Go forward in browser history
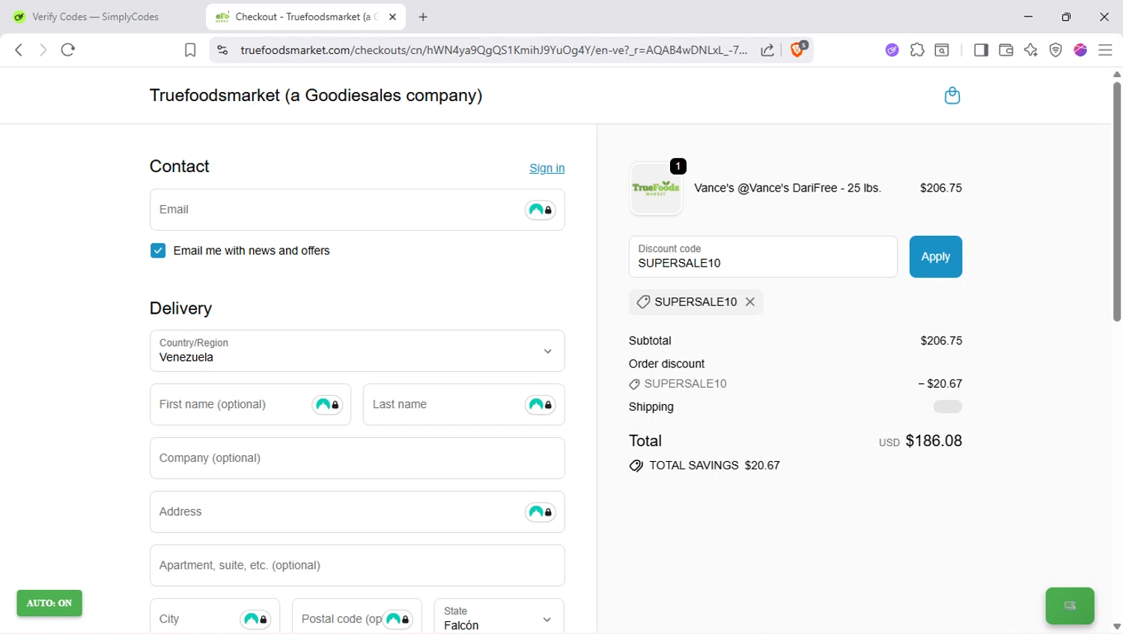The image size is (1123, 634). point(43,50)
